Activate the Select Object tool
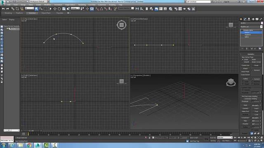264x148 pixels. 37,9
